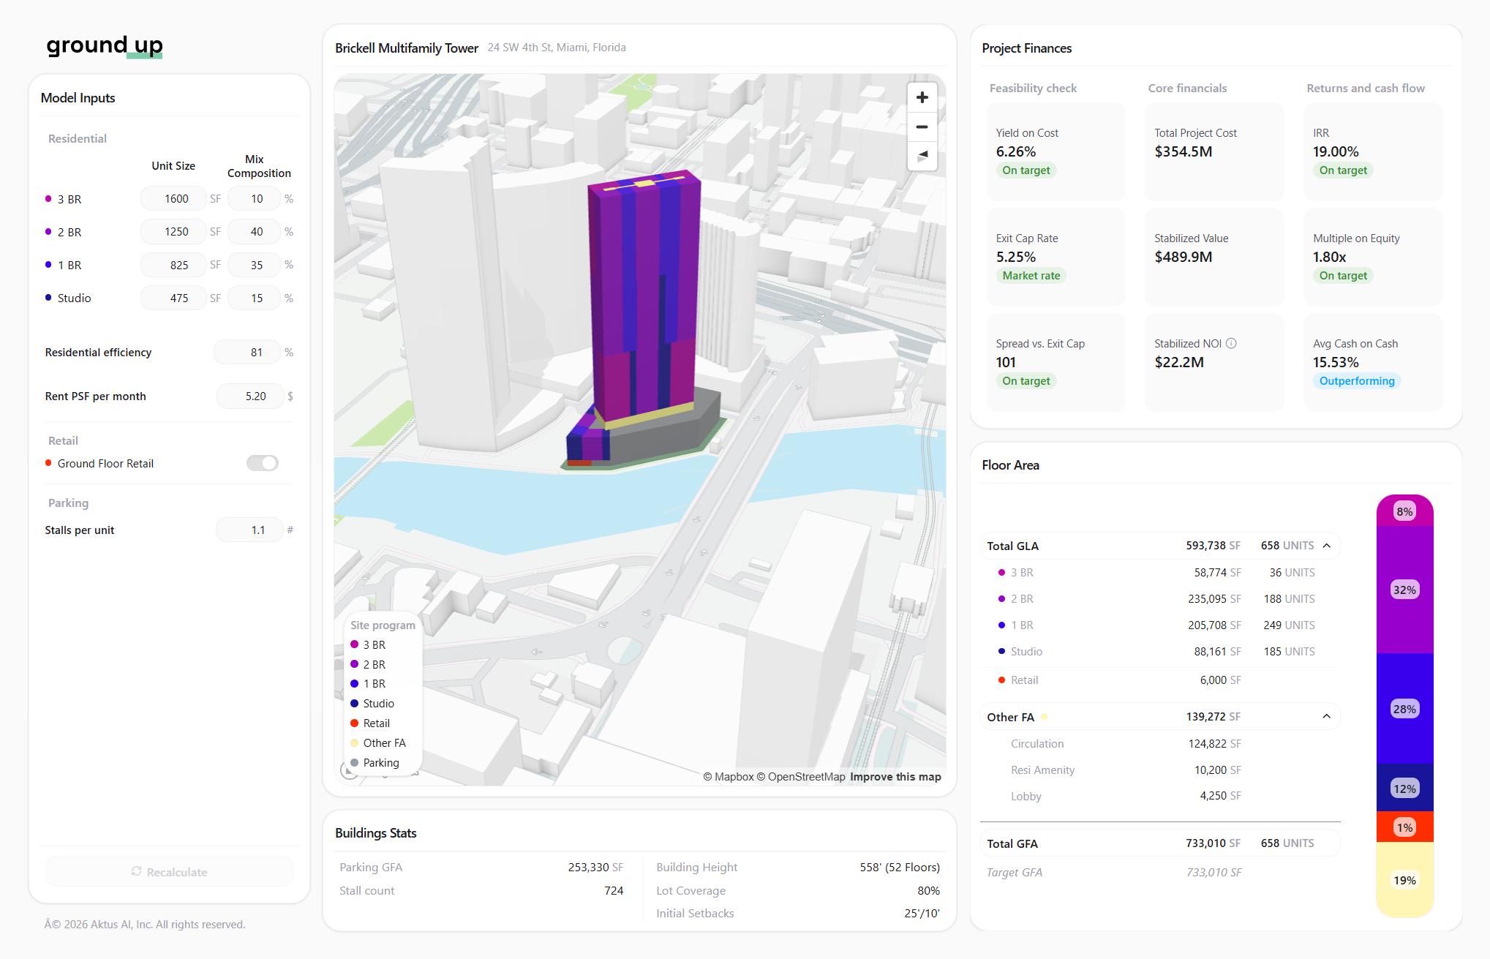
Task: Edit Studio unit size field
Action: click(x=174, y=298)
